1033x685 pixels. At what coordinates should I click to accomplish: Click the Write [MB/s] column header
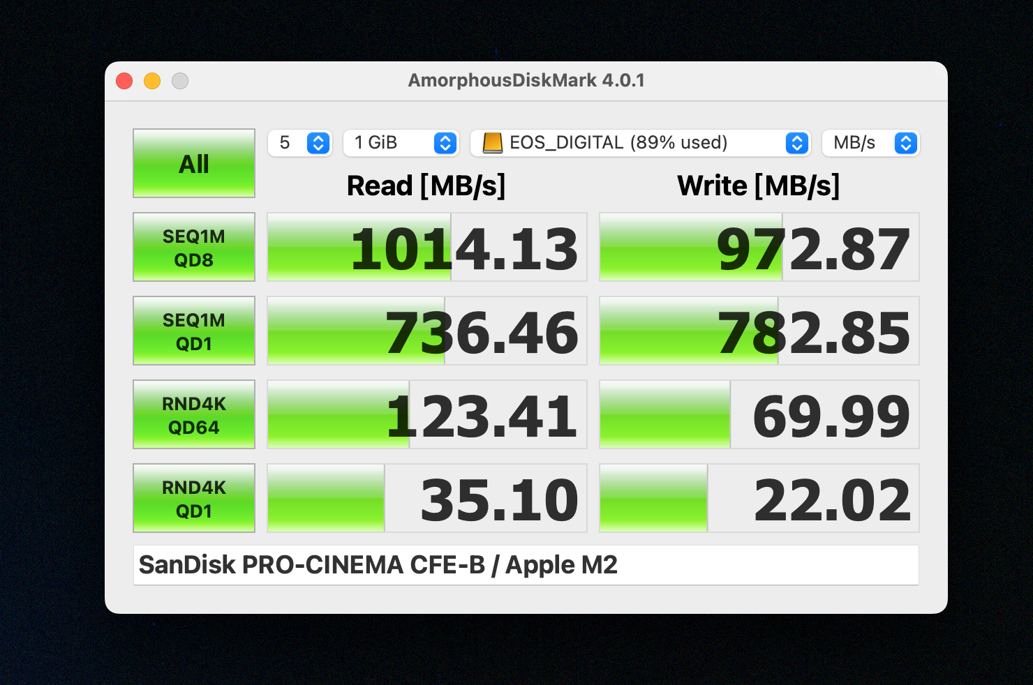coord(759,186)
